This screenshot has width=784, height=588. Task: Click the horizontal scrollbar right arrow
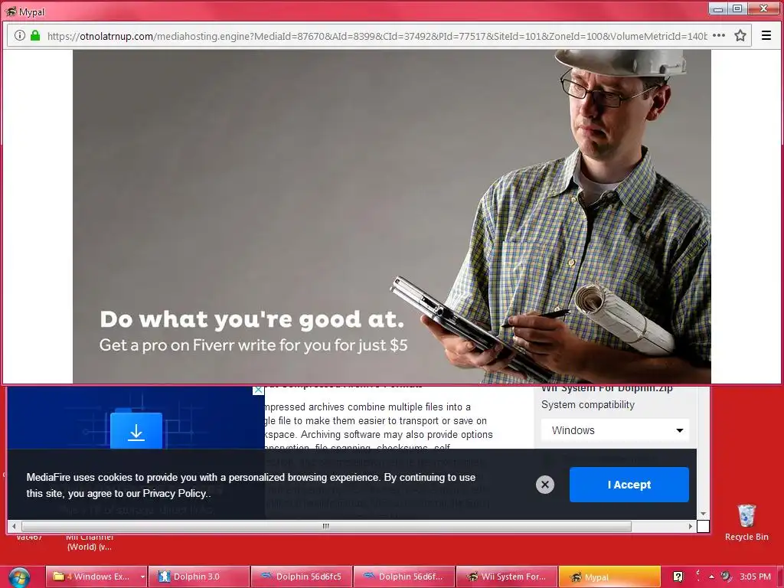691,526
